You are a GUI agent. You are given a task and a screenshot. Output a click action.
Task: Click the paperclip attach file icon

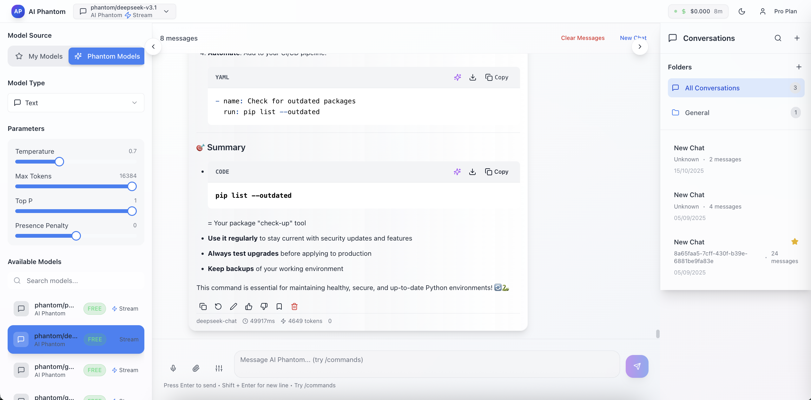click(x=196, y=368)
